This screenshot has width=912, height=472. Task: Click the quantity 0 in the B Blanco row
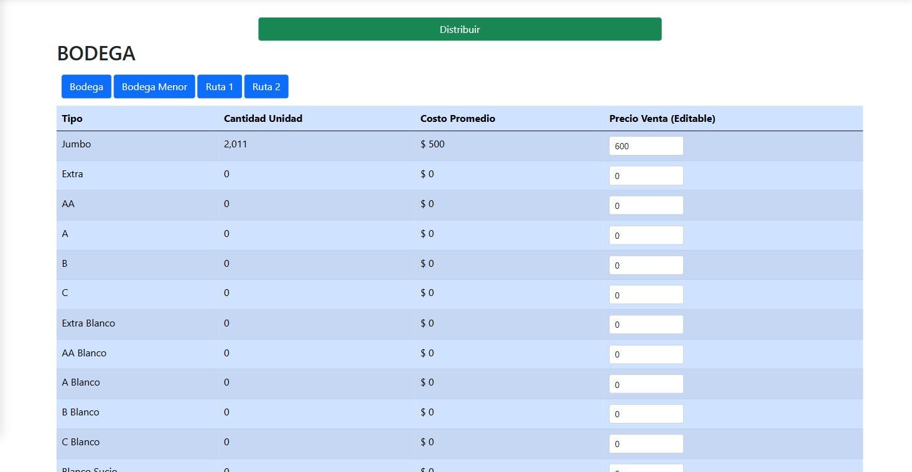(x=226, y=412)
